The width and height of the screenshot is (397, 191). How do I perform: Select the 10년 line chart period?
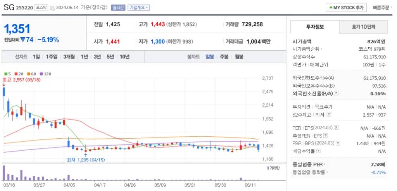click(x=124, y=57)
